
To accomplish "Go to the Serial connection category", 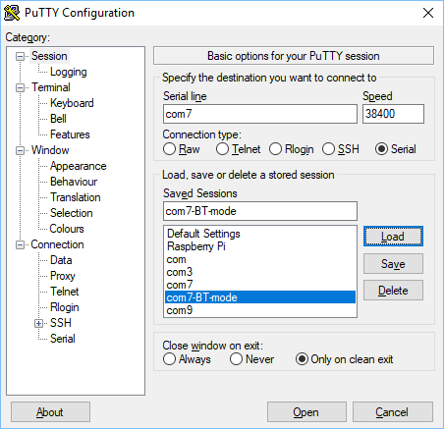I will pyautogui.click(x=63, y=339).
